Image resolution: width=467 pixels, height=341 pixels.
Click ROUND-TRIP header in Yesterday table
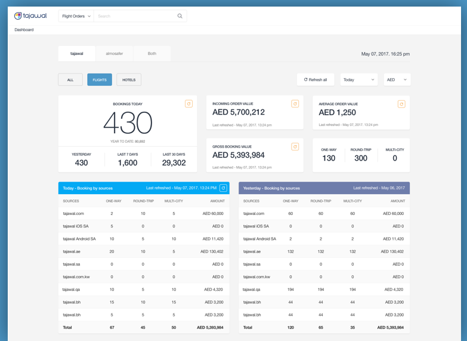(321, 201)
